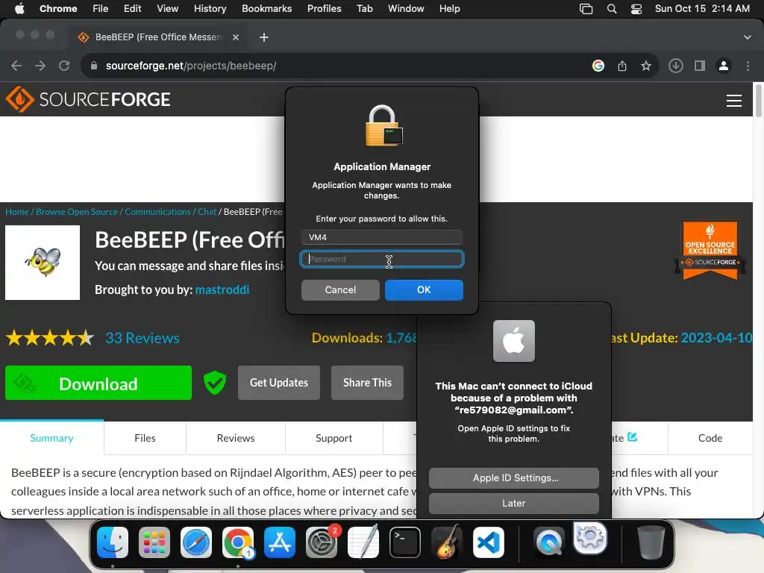Open the Code tab
The height and width of the screenshot is (573, 764).
coord(710,438)
